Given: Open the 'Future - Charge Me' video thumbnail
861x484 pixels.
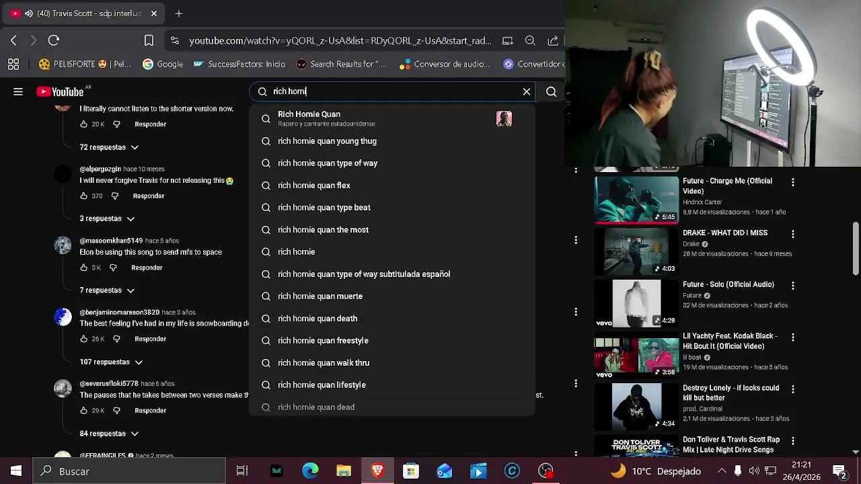Looking at the screenshot, I should point(636,200).
